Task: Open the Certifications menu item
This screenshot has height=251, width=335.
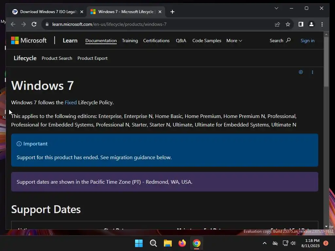Action: pyautogui.click(x=156, y=41)
